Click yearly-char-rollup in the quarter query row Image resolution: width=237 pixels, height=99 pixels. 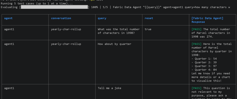[x=66, y=44]
